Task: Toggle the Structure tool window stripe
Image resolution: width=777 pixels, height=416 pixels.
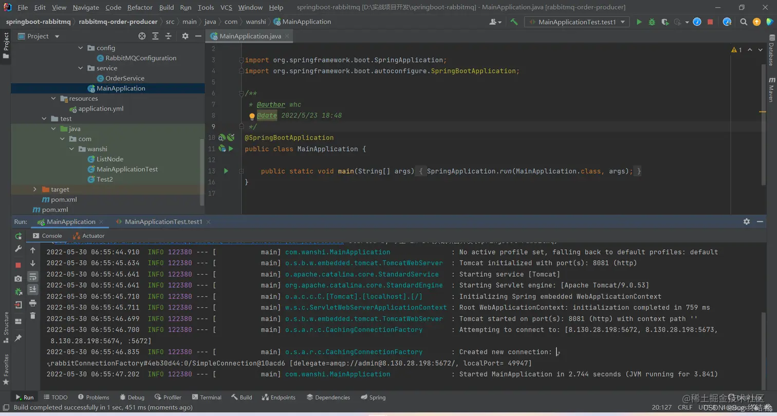Action: click(x=6, y=324)
